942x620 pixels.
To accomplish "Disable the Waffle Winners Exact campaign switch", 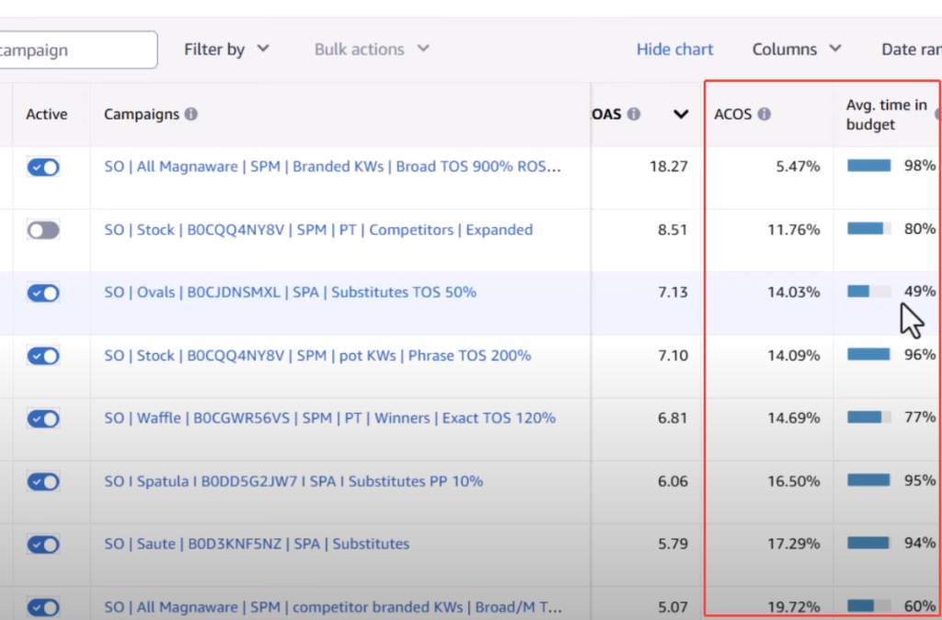I will 43,419.
